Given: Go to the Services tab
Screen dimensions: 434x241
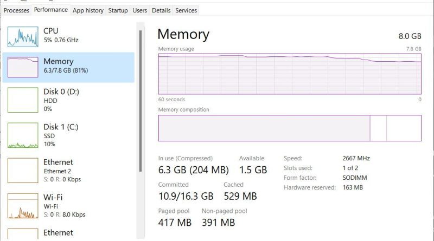Looking at the screenshot, I should (x=186, y=10).
